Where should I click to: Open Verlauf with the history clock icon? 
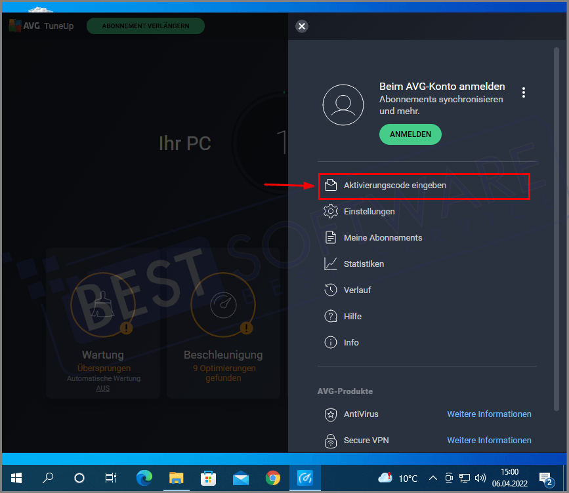point(331,290)
